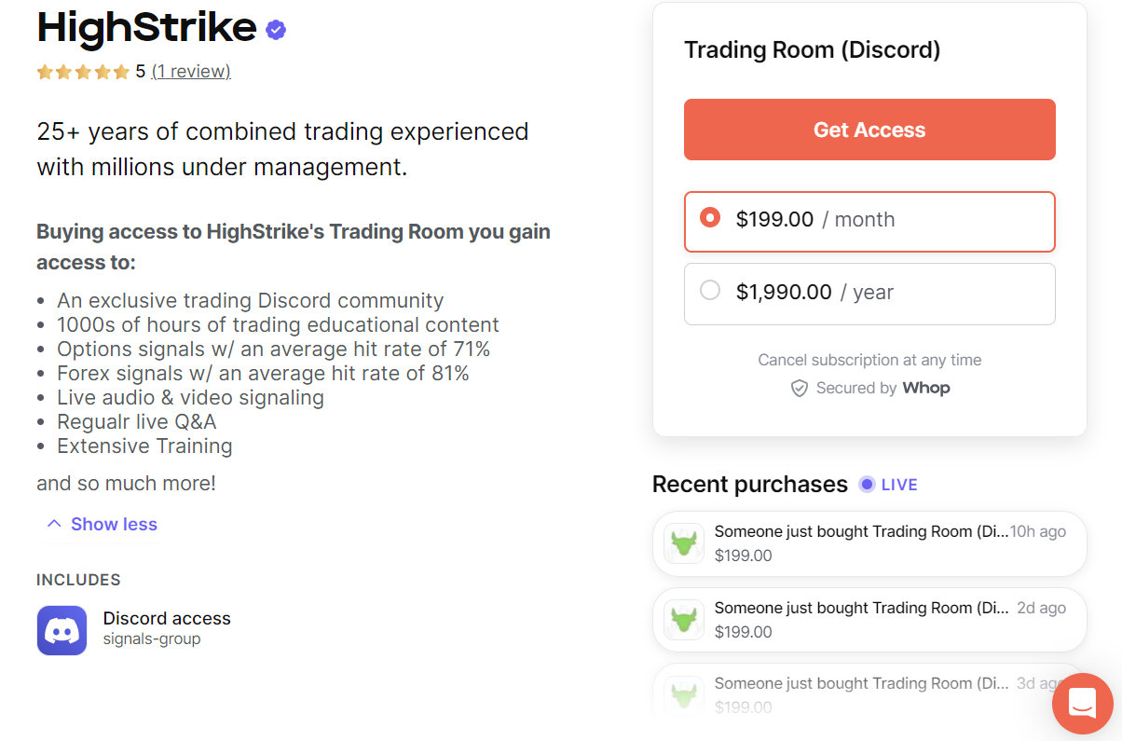Click the green bull avatar on first purchase
Image resolution: width=1122 pixels, height=741 pixels.
683,542
